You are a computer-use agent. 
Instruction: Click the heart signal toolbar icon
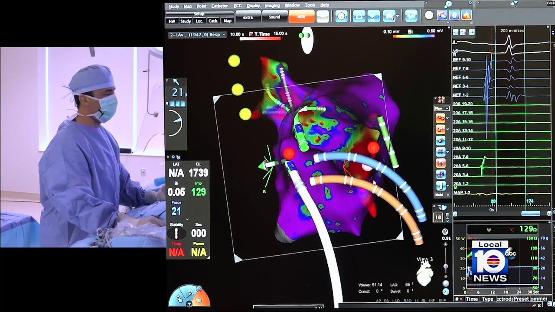click(374, 16)
